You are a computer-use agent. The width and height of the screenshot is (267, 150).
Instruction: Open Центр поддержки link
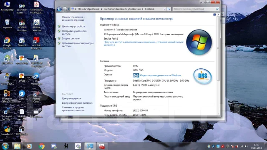click(71, 98)
